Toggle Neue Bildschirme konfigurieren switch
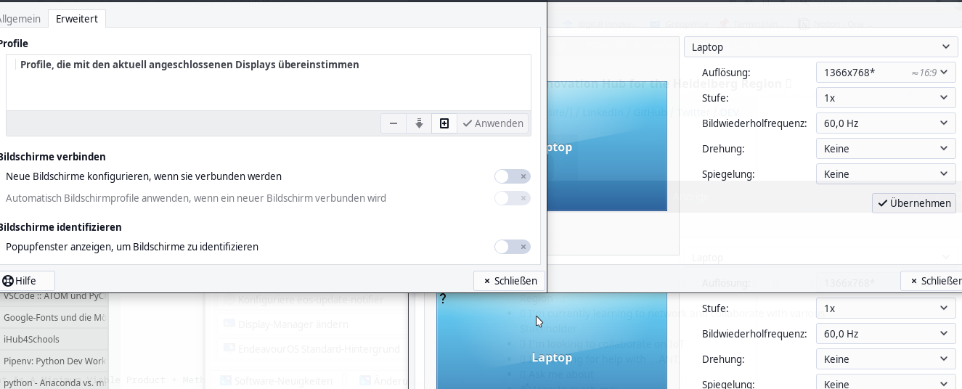 click(x=513, y=176)
